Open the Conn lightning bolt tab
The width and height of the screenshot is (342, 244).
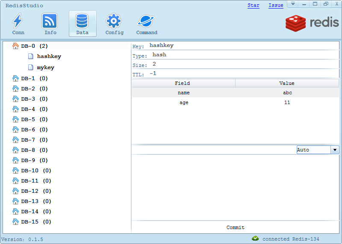pos(18,23)
